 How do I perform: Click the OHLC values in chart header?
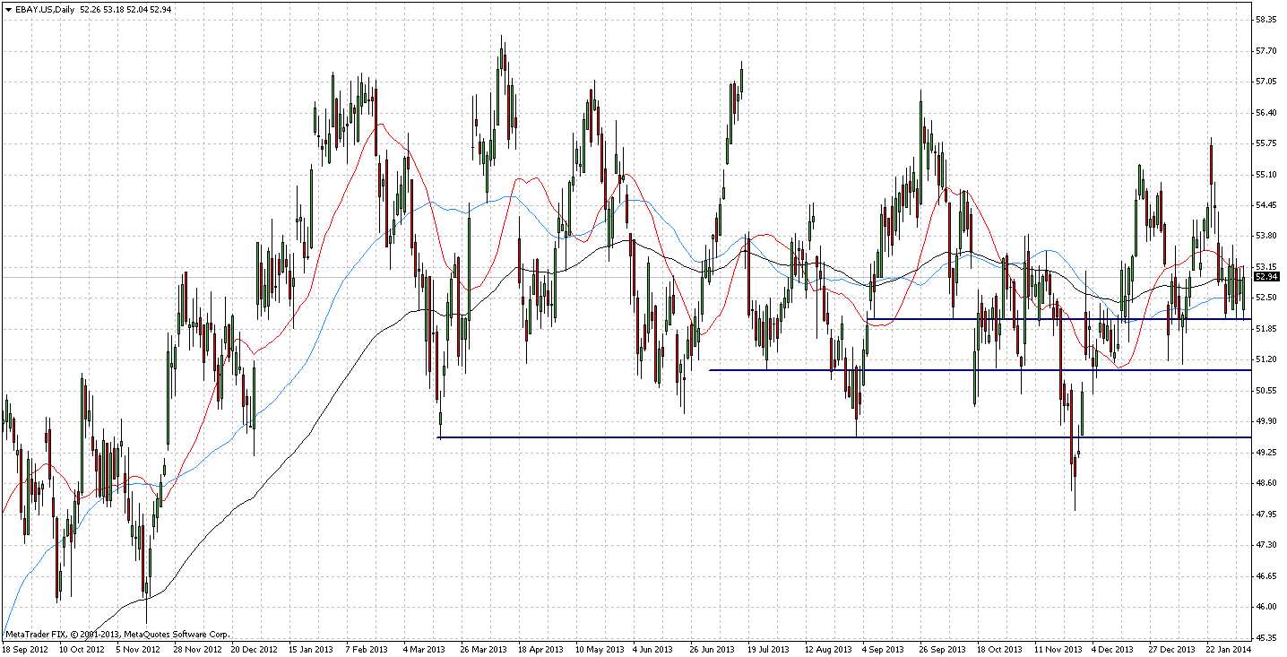pyautogui.click(x=125, y=9)
